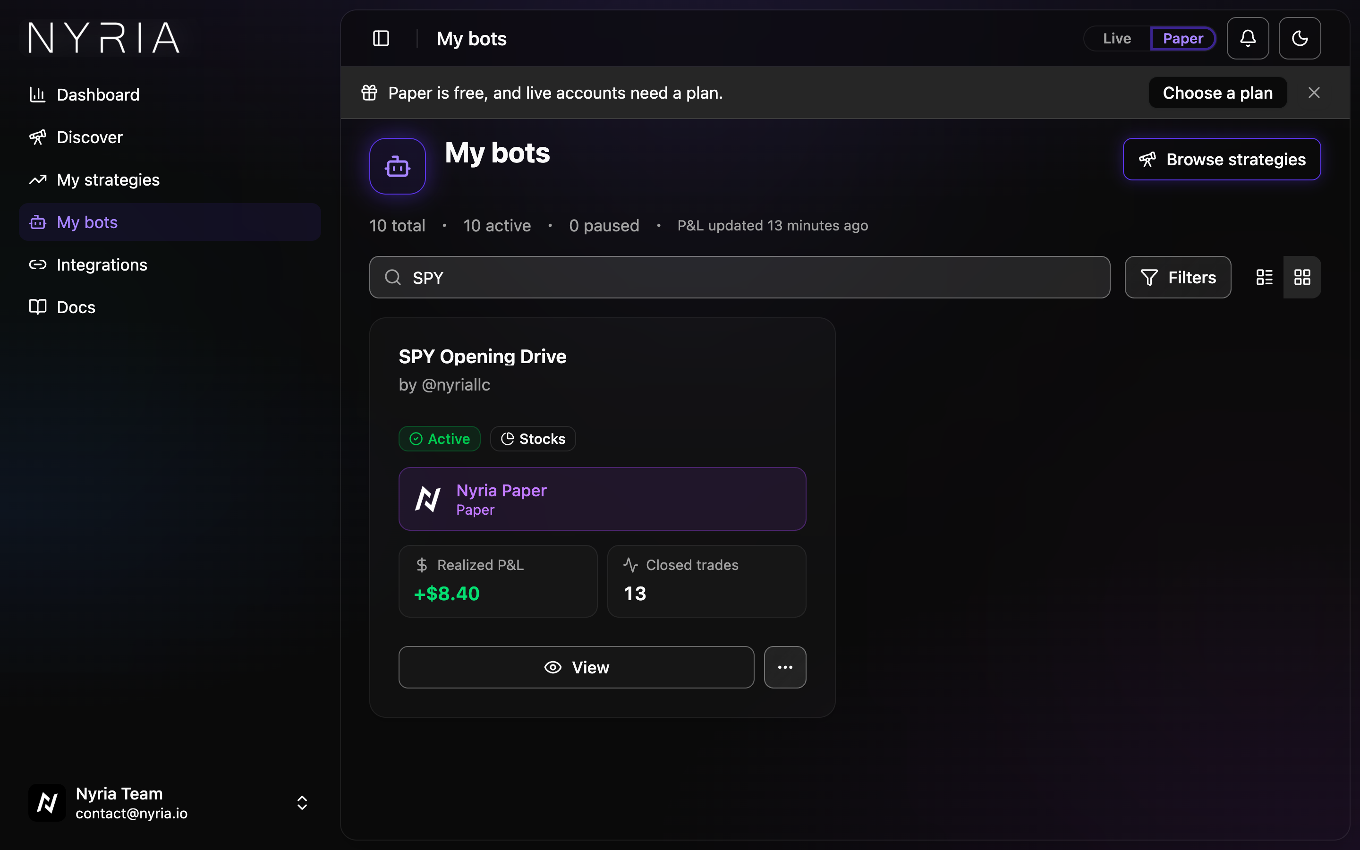Navigate to My strategies

coord(170,180)
